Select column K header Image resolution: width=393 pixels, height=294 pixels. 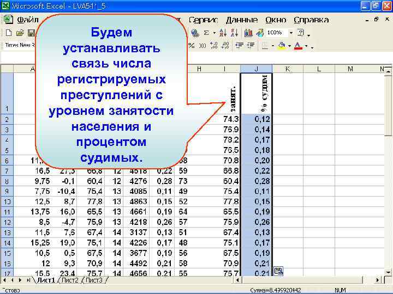pyautogui.click(x=288, y=69)
